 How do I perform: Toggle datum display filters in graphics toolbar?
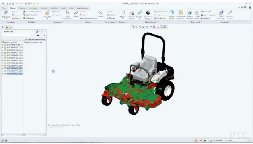[x=162, y=27]
